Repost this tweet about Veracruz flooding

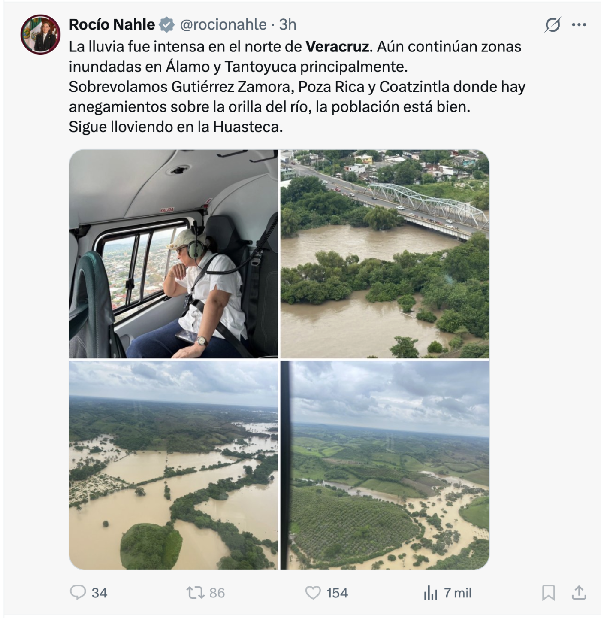click(194, 593)
